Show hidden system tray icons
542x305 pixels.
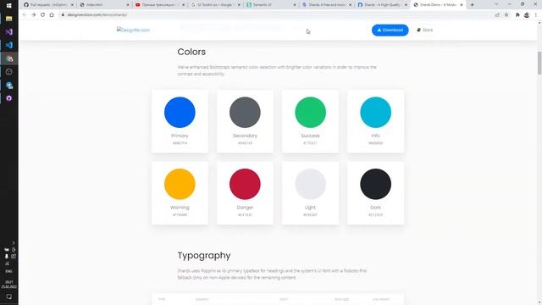(x=14, y=243)
